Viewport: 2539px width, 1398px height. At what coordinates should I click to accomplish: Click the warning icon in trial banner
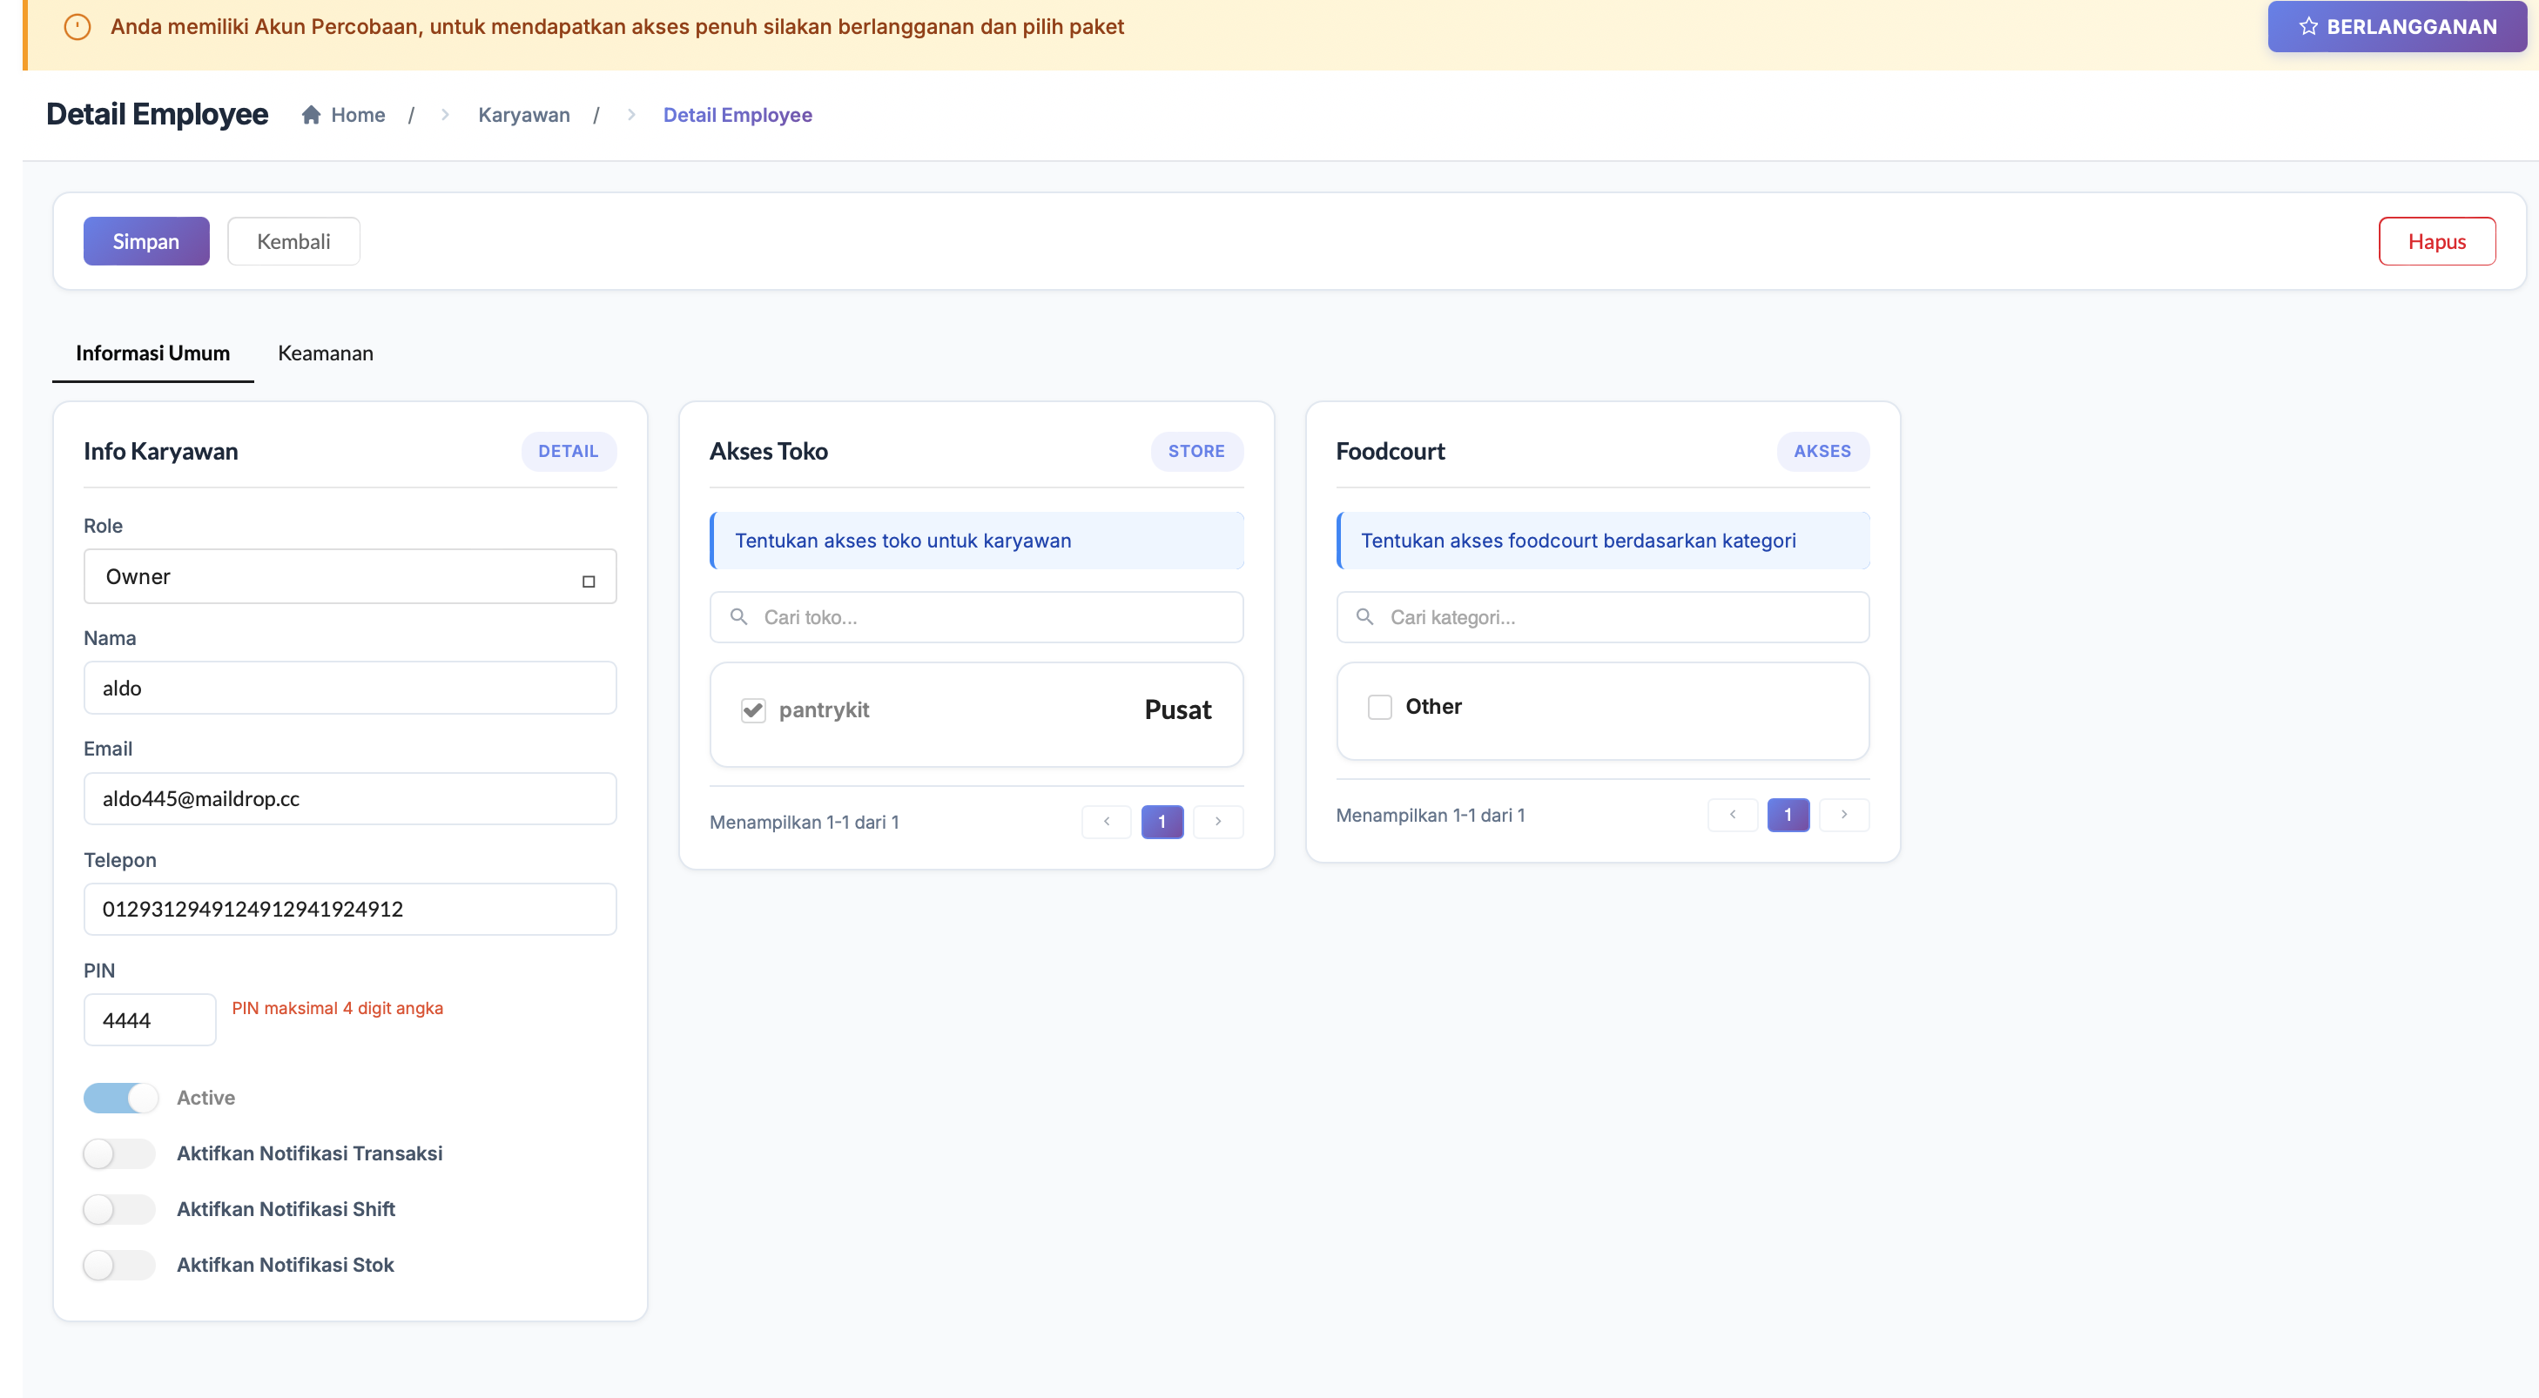tap(77, 27)
